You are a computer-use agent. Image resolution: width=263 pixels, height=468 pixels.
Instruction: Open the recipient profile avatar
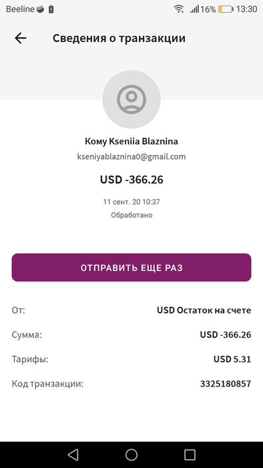coord(131,100)
